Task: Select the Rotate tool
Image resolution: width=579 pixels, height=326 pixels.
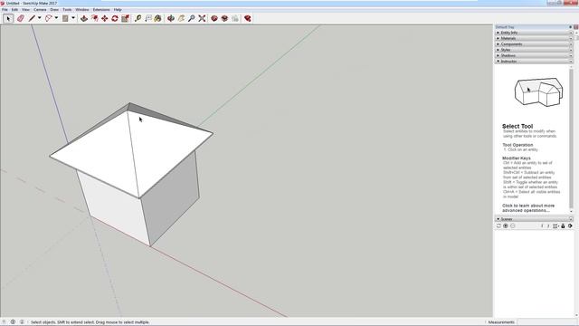Action: click(x=115, y=18)
